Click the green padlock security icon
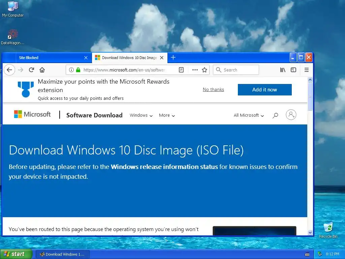 78,70
